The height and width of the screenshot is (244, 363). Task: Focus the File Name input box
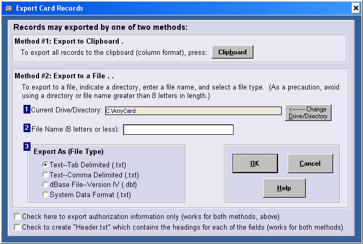click(x=178, y=129)
